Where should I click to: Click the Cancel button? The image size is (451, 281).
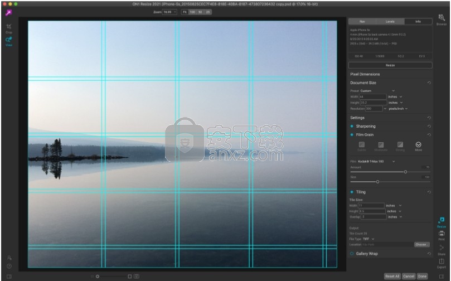pos(409,277)
